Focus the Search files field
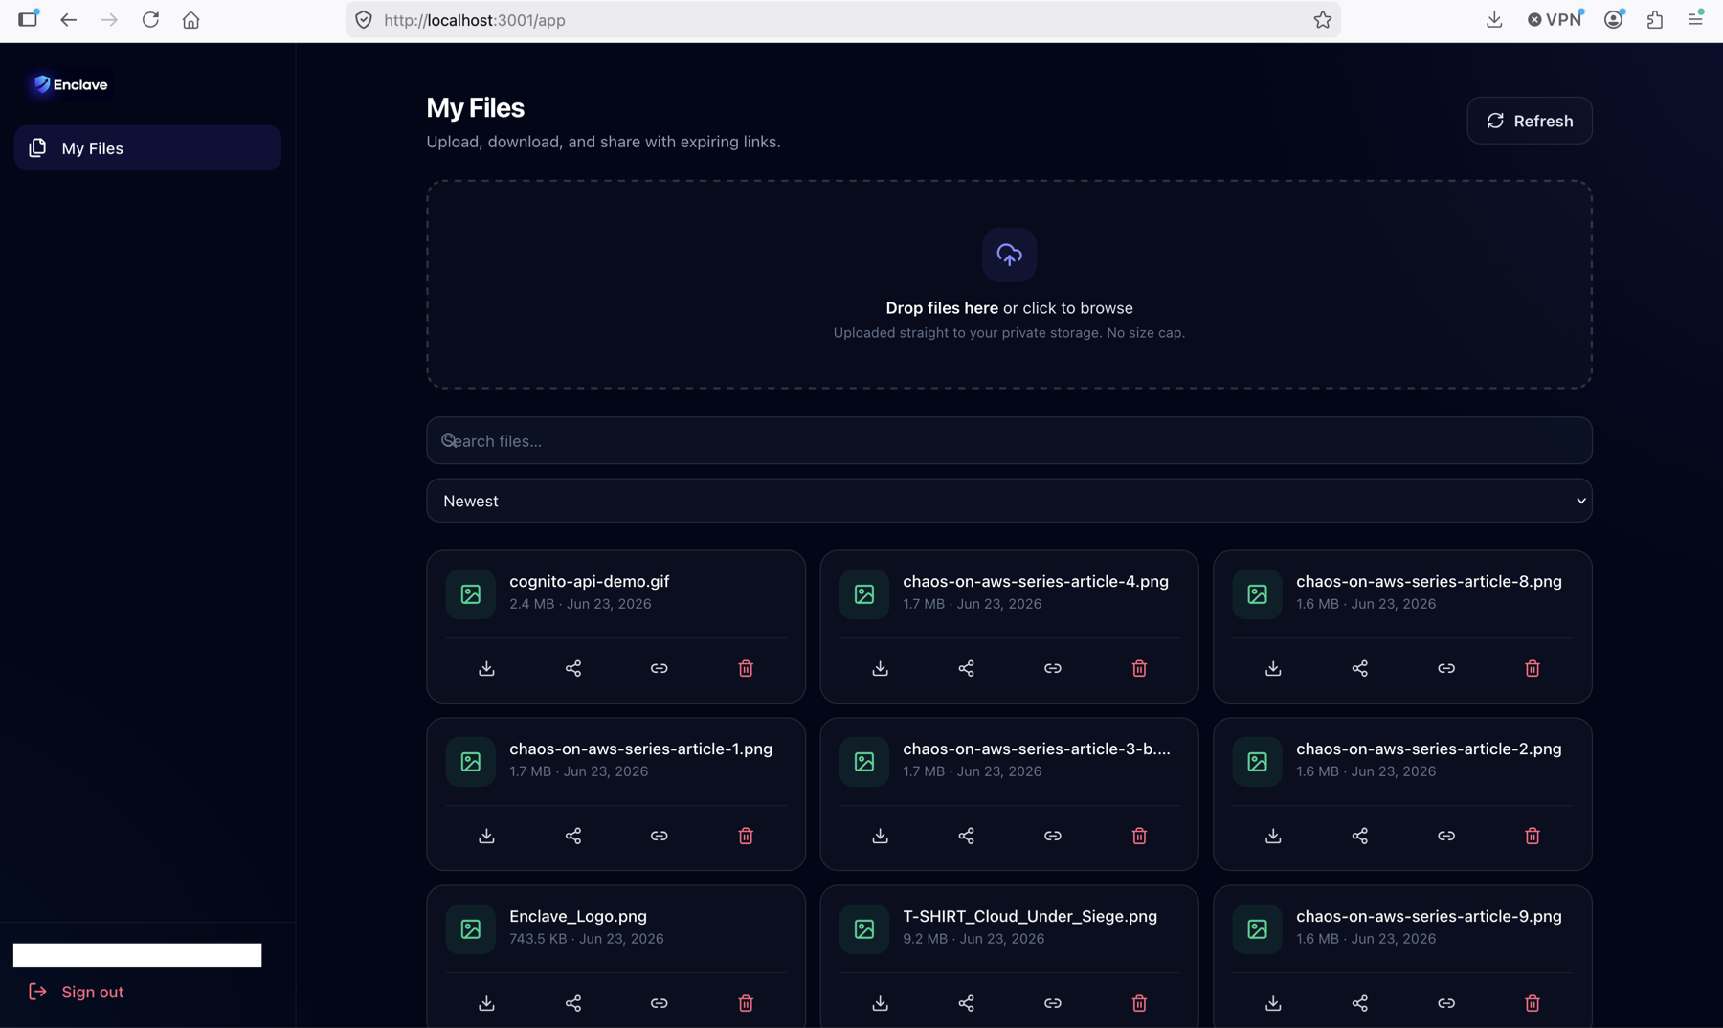The width and height of the screenshot is (1723, 1028). coord(1009,440)
